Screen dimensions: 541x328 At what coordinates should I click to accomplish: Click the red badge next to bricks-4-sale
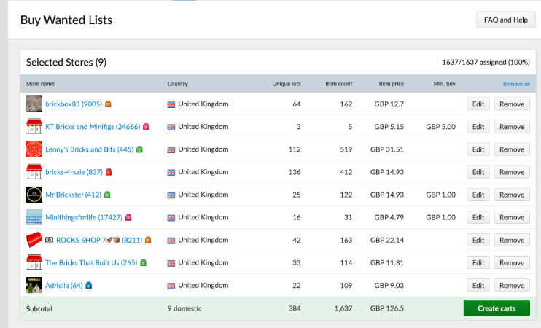[x=109, y=172]
